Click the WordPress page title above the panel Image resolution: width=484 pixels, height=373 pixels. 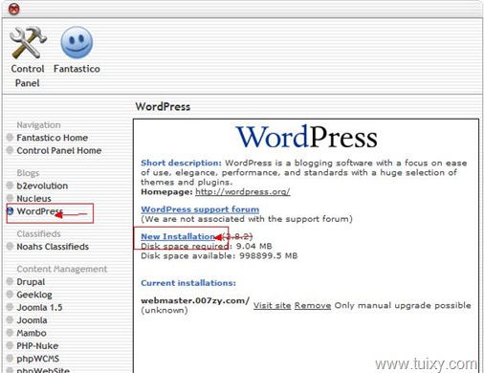pyautogui.click(x=163, y=106)
